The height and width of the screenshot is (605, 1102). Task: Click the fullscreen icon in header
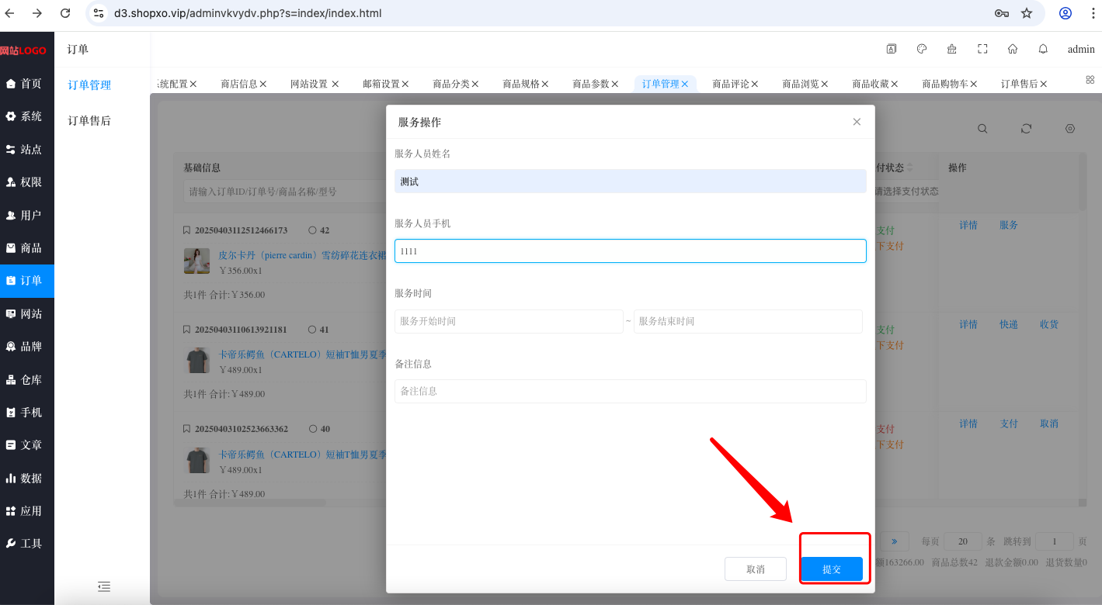pyautogui.click(x=982, y=49)
